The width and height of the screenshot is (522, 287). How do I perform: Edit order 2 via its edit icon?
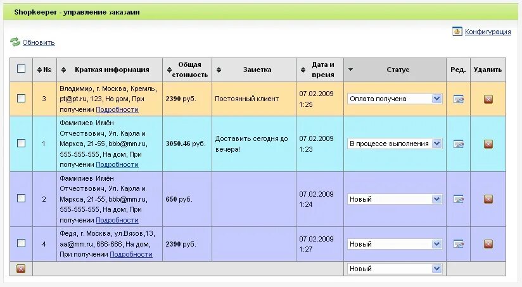459,199
